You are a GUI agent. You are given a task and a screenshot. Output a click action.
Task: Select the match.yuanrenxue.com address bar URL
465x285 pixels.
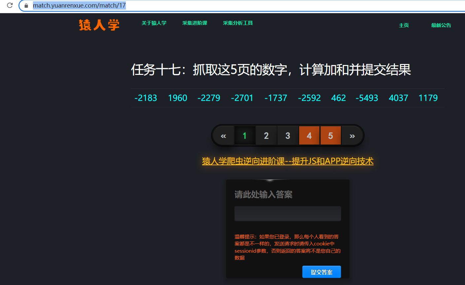coord(79,6)
